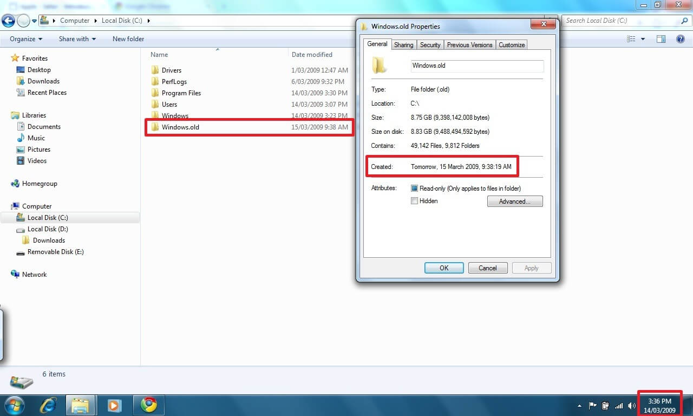
Task: Select Local Disk (D:) in navigation pane
Action: click(48, 229)
